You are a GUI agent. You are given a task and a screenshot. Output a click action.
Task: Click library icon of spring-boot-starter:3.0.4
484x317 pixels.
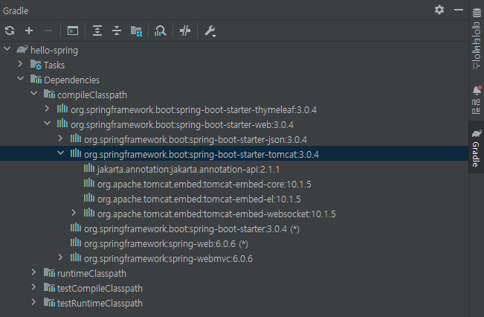pos(76,228)
